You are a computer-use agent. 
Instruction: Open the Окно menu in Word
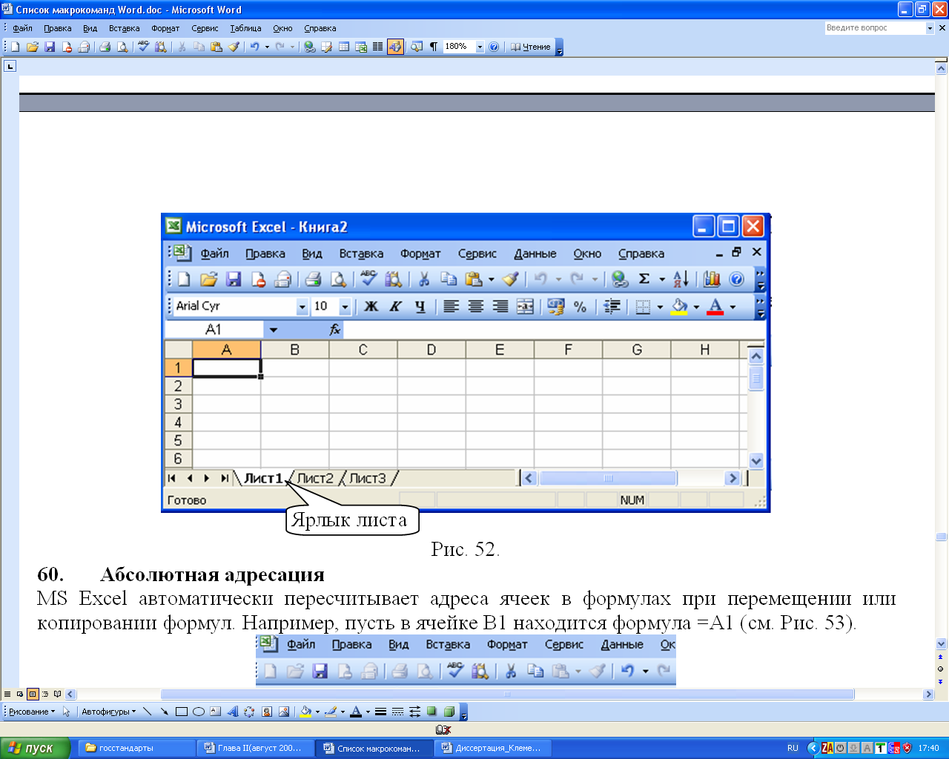point(282,28)
